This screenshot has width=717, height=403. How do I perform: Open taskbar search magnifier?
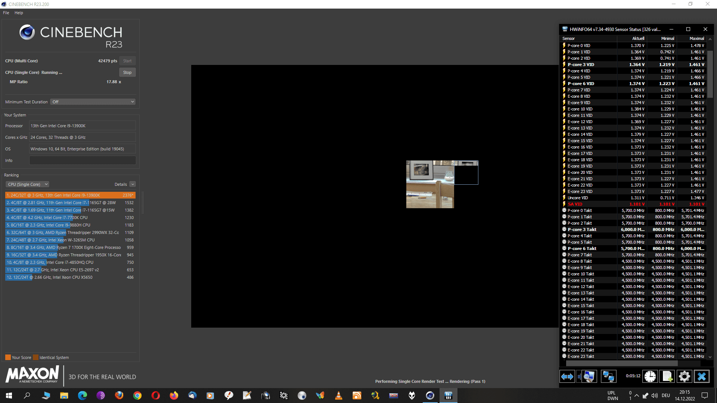point(27,396)
